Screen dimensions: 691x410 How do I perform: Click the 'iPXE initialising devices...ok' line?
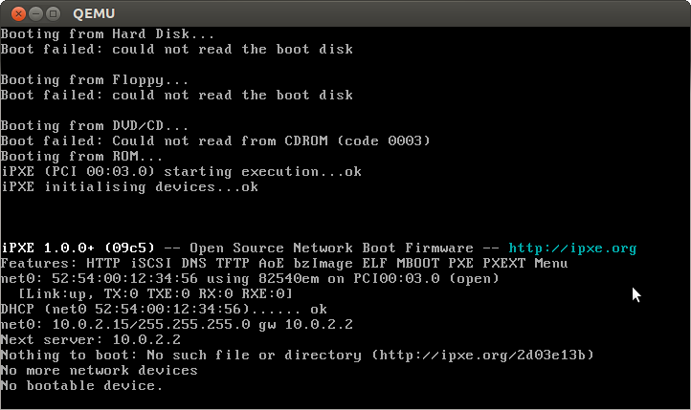click(x=129, y=186)
